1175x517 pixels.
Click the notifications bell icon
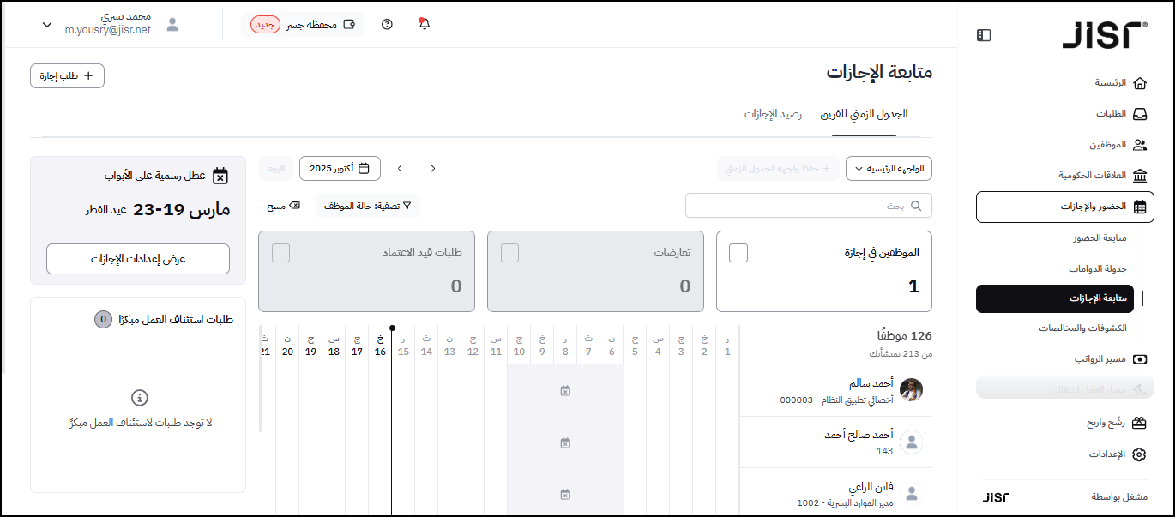(x=424, y=24)
